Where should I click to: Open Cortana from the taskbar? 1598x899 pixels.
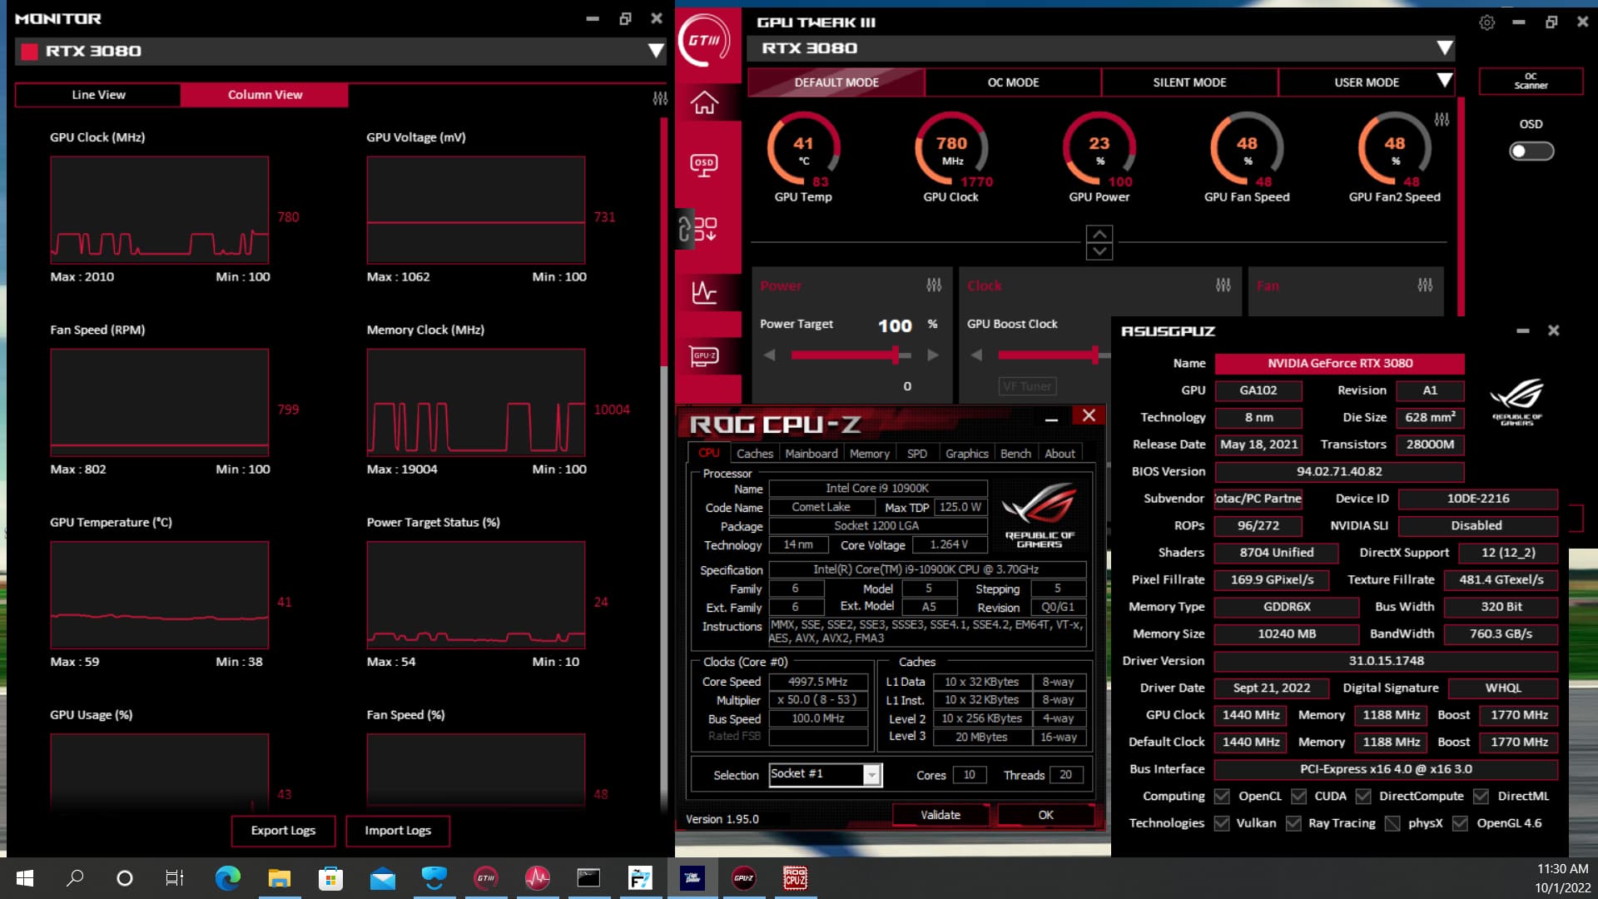(x=125, y=878)
